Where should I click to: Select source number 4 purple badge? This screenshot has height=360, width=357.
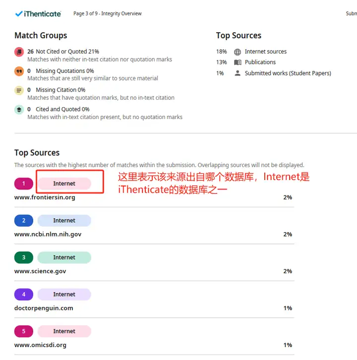tap(24, 295)
